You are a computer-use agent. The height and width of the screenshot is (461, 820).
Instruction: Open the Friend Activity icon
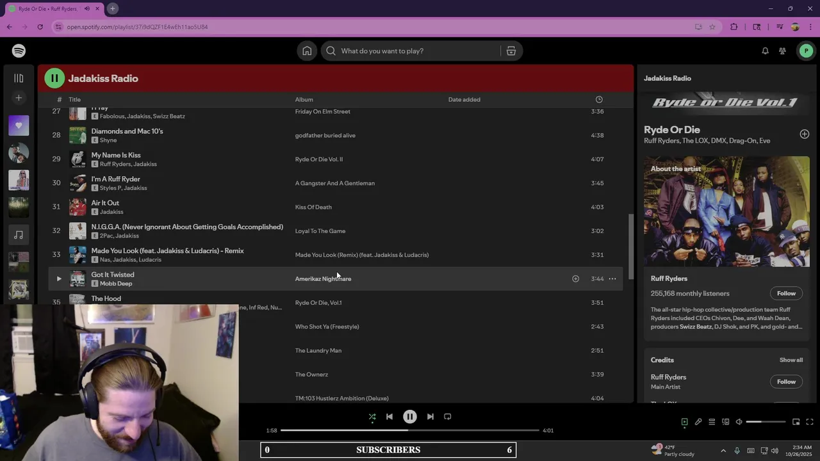coord(782,51)
